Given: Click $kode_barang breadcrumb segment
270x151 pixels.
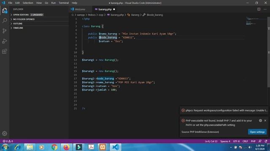Looking at the screenshot, I should pos(155,15).
